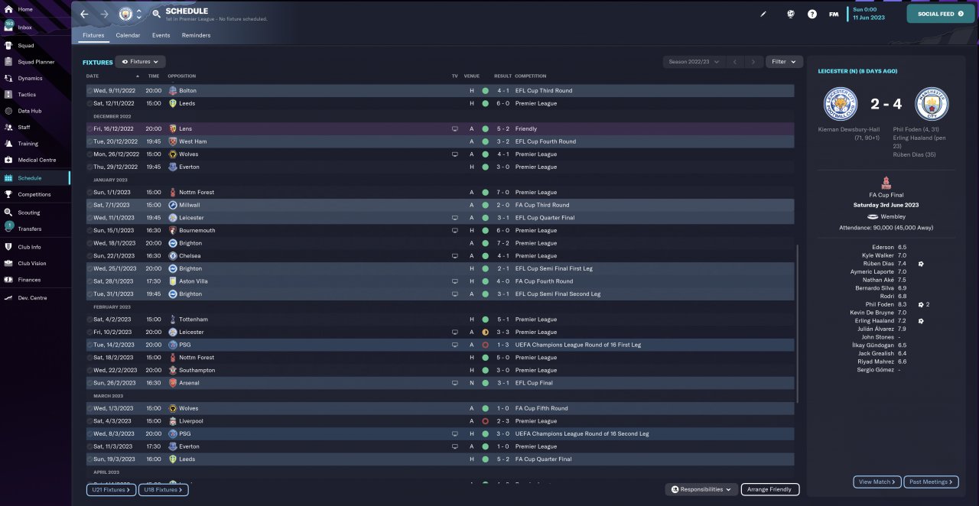Open the Competitions trophy icon
The height and width of the screenshot is (506, 979).
tap(8, 194)
